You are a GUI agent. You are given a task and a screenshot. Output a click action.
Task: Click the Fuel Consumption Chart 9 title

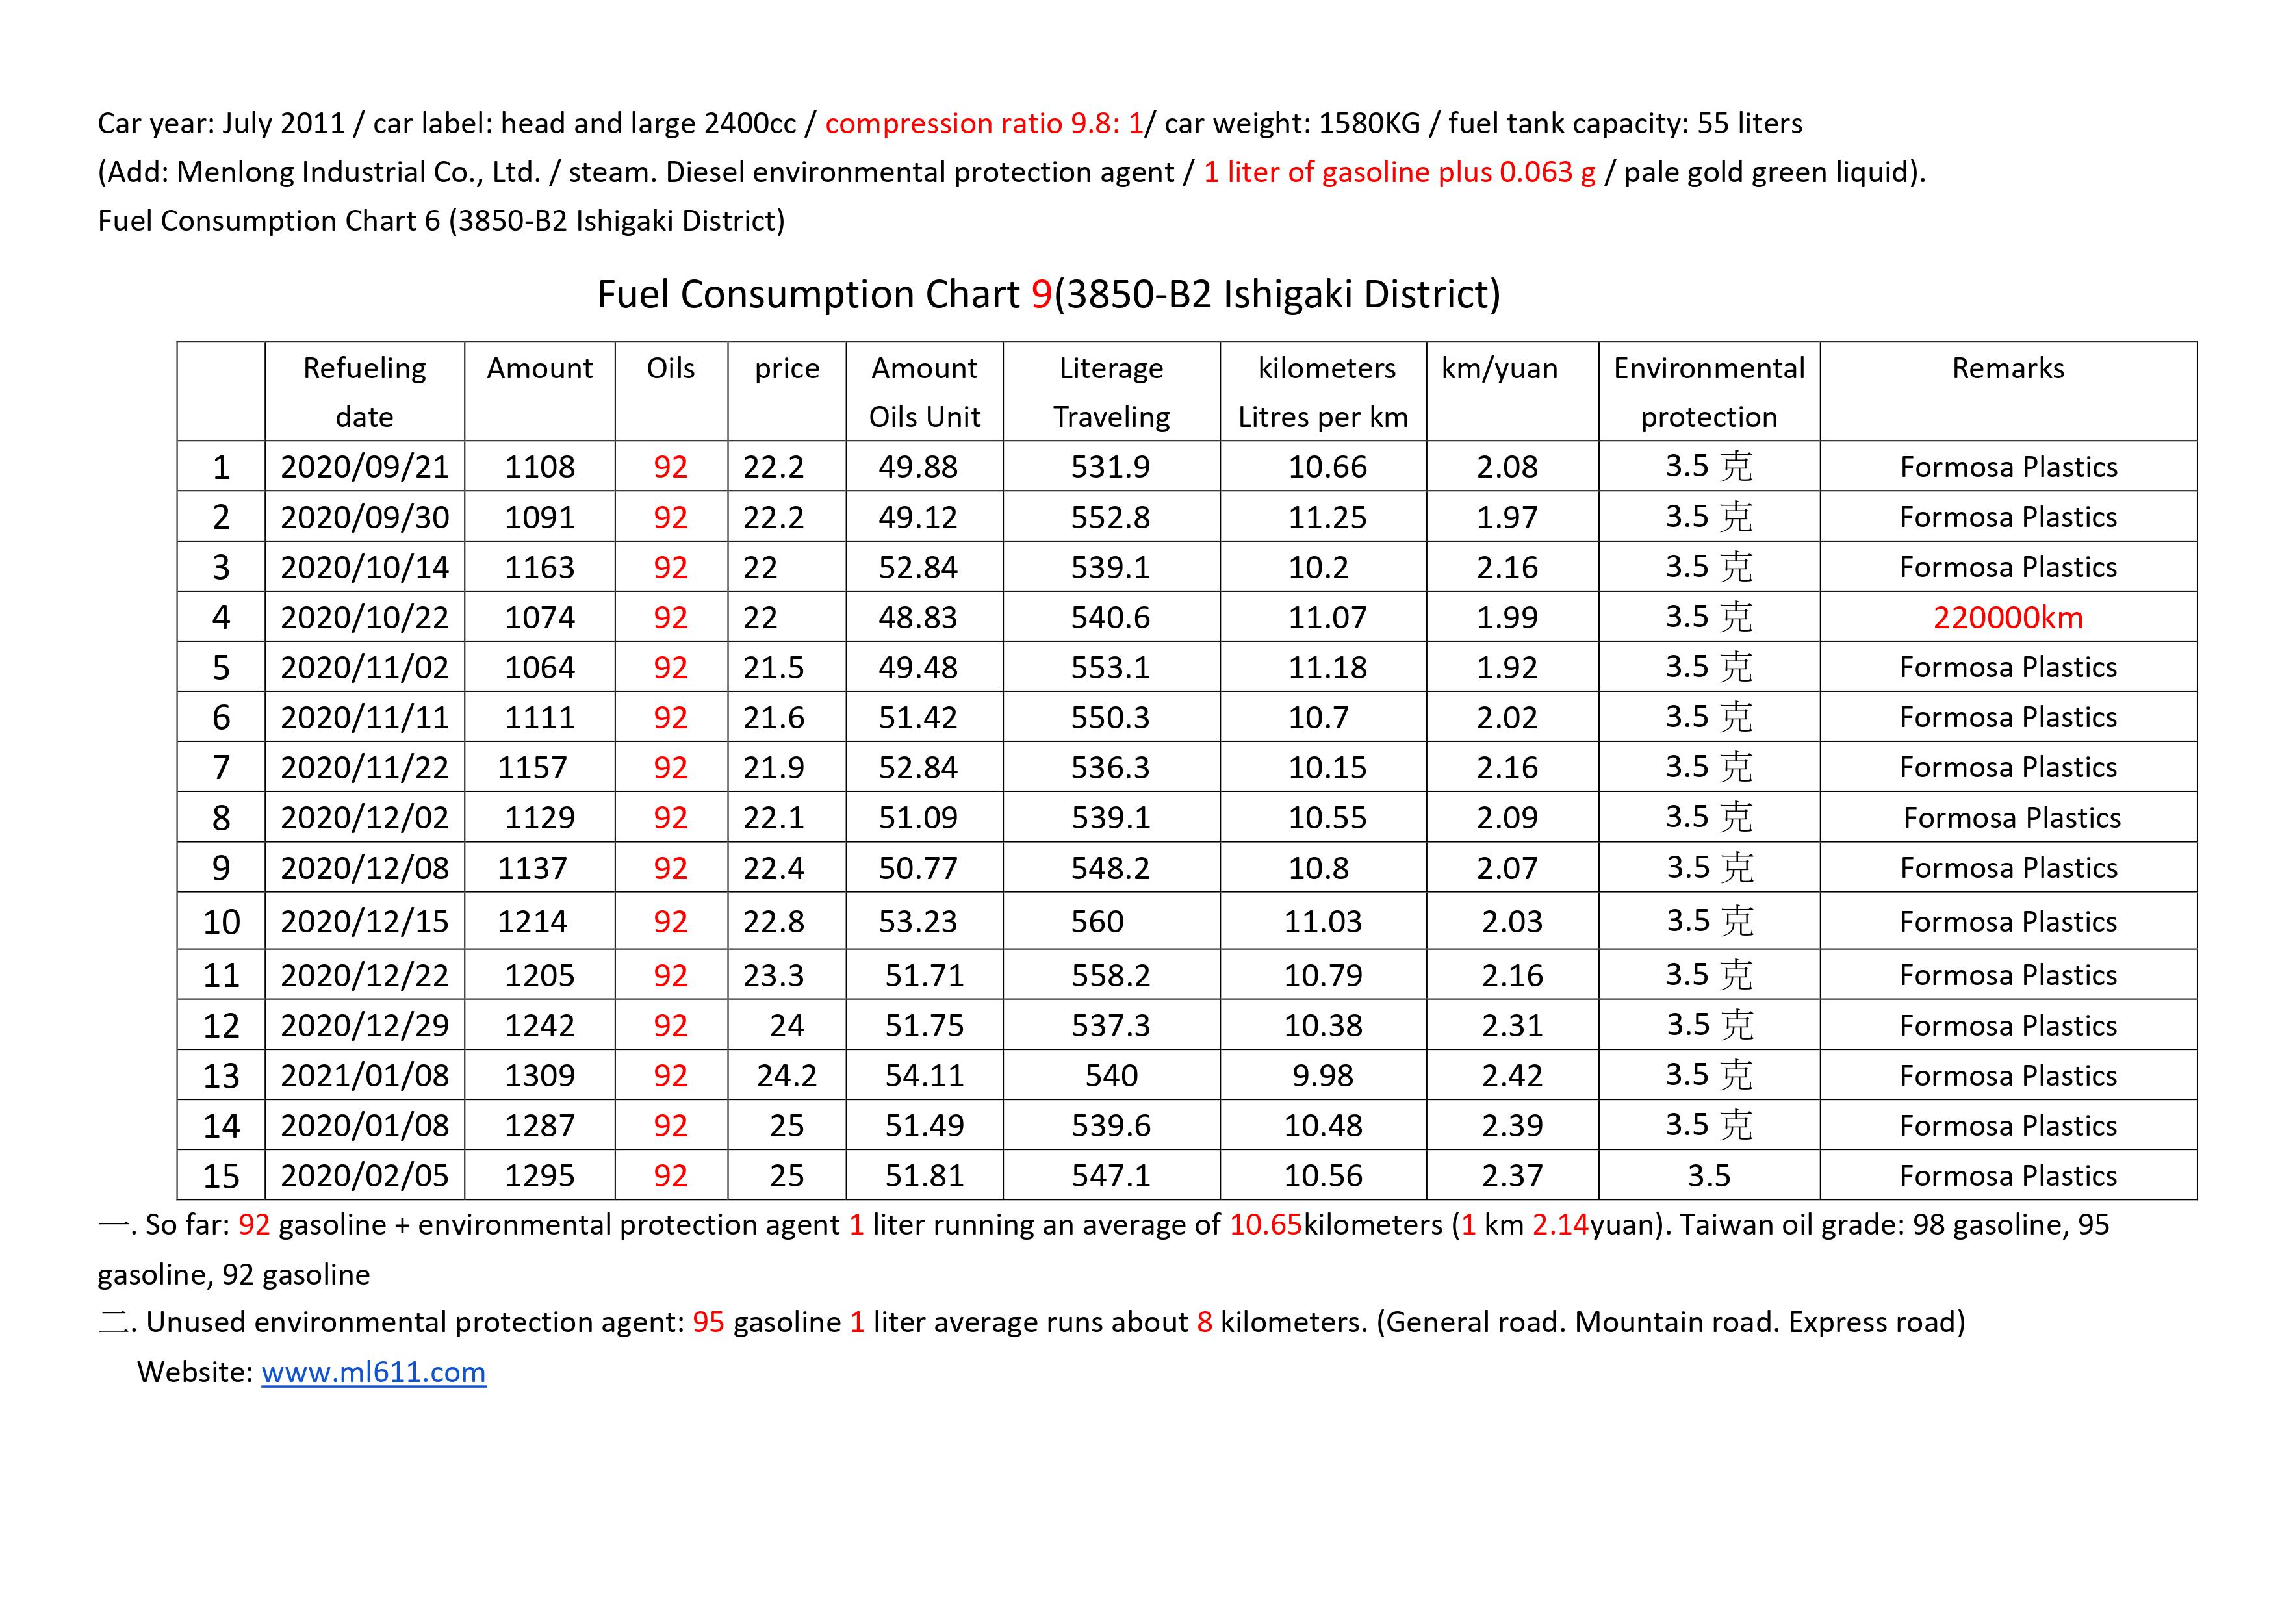pyautogui.click(x=1049, y=294)
